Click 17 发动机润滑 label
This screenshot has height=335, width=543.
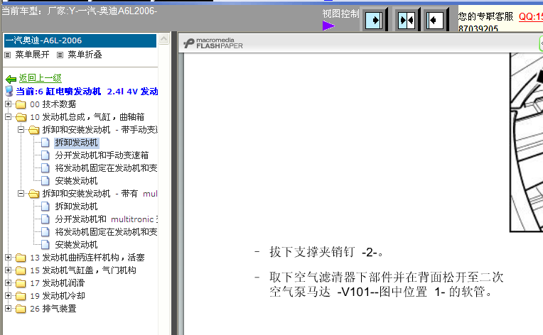[57, 283]
